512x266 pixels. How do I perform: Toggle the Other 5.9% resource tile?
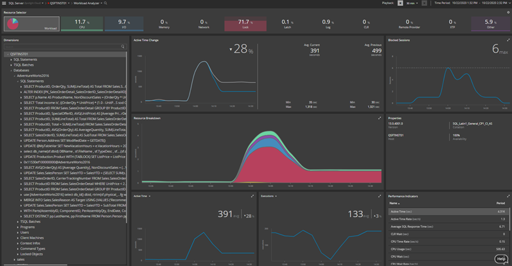pos(490,24)
